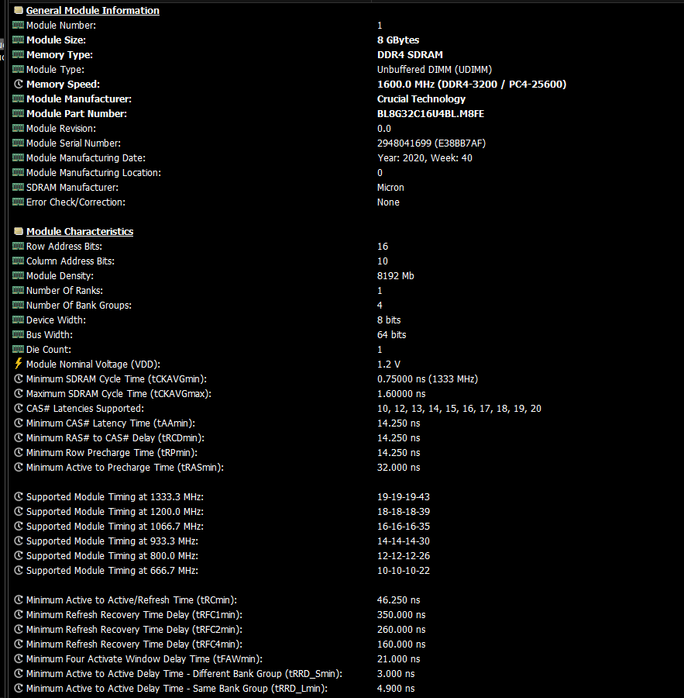Viewport: 684px width, 698px height.
Task: Click the chip icon beside Module Serial Number
Action: tap(19, 143)
